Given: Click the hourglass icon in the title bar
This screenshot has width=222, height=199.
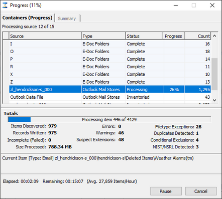Looking at the screenshot, I should [5, 5].
